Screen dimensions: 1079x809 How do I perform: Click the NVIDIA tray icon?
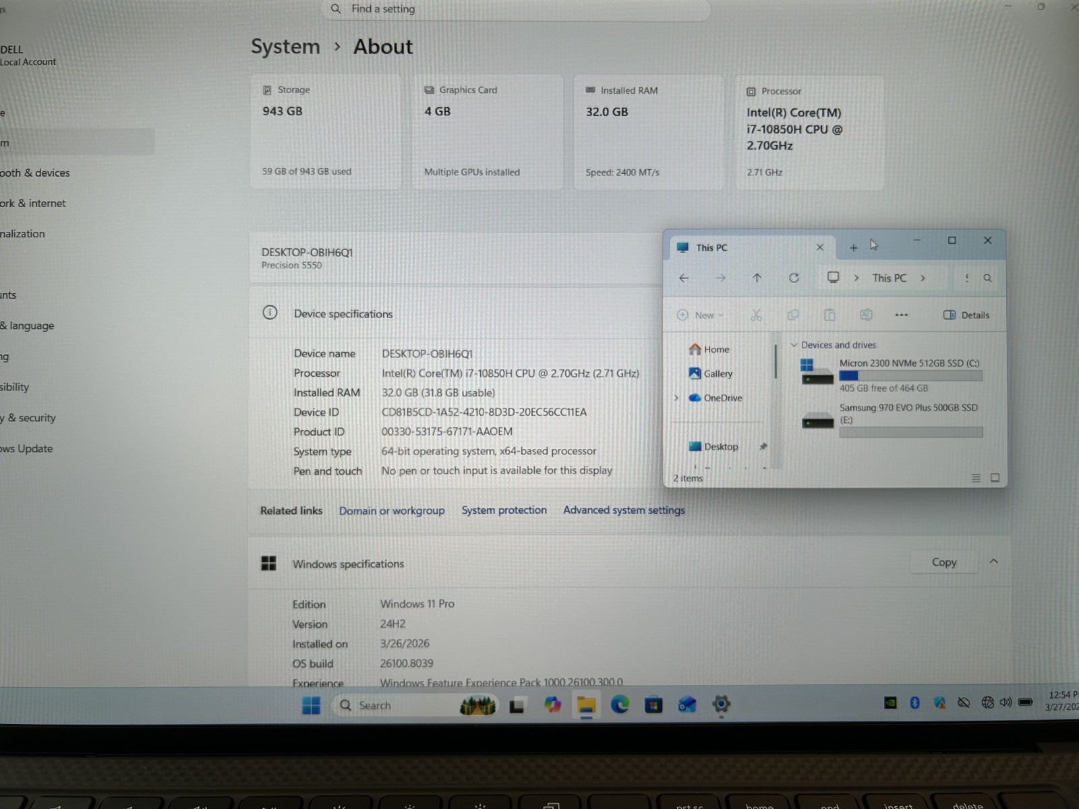click(890, 702)
